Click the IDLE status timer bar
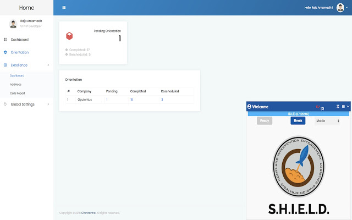Image resolution: width=352 pixels, height=220 pixels. (x=299, y=114)
